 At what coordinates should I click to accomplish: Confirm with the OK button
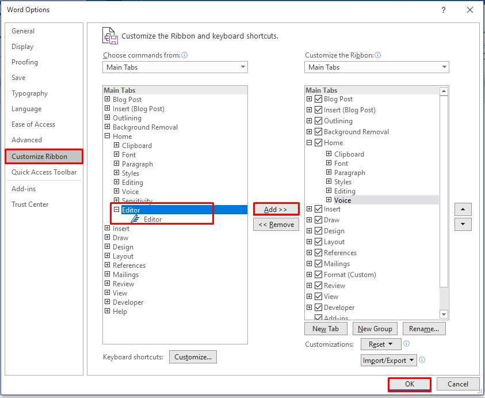[x=410, y=384]
